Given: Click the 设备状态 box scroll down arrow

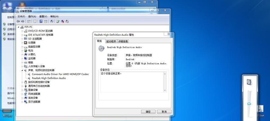Looking at the screenshot, I should [165, 90].
